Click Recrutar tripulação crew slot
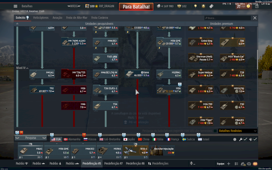 click(x=162, y=151)
